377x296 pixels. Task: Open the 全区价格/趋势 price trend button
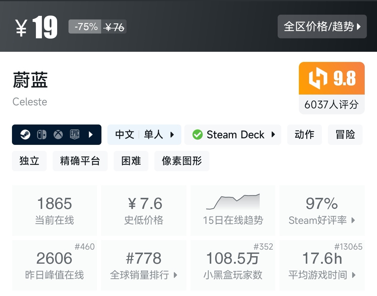click(322, 26)
